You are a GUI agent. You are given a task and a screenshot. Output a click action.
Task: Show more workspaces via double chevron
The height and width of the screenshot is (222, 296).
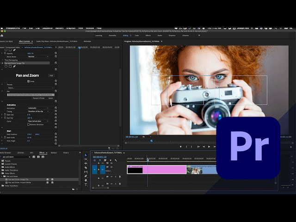[x=199, y=35]
